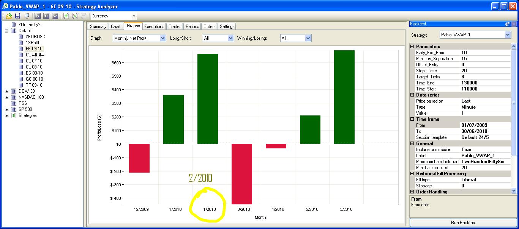Click the list icon beside RSS
The image size is (519, 229).
tap(14, 103)
